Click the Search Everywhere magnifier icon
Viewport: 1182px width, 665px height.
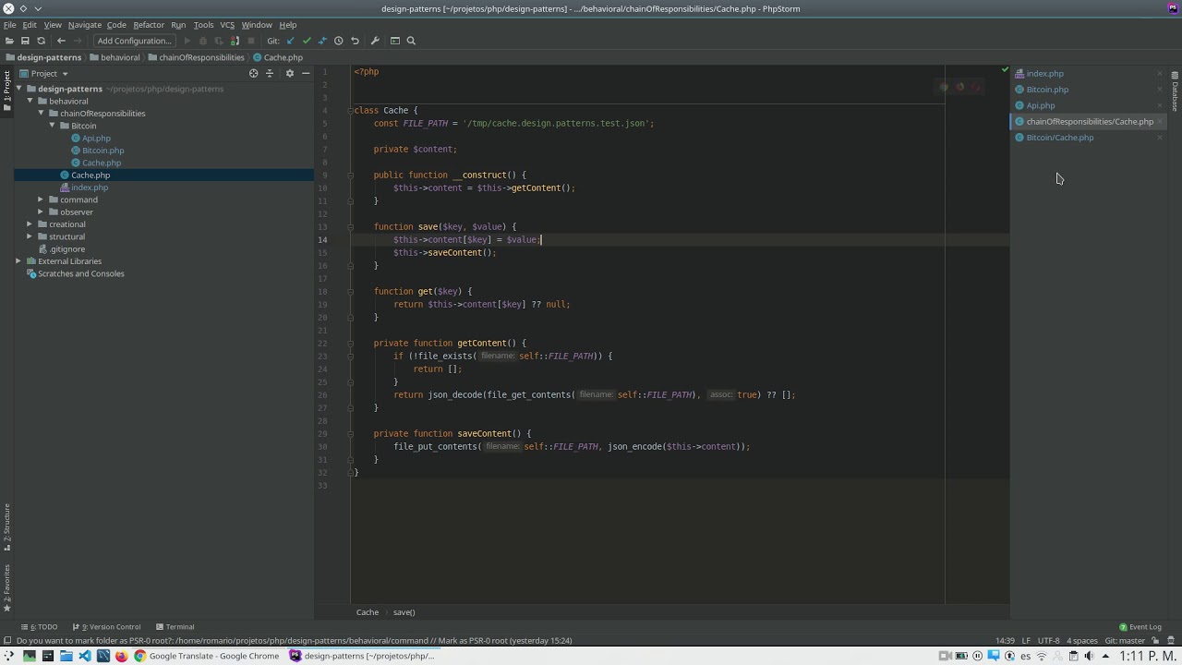click(411, 41)
